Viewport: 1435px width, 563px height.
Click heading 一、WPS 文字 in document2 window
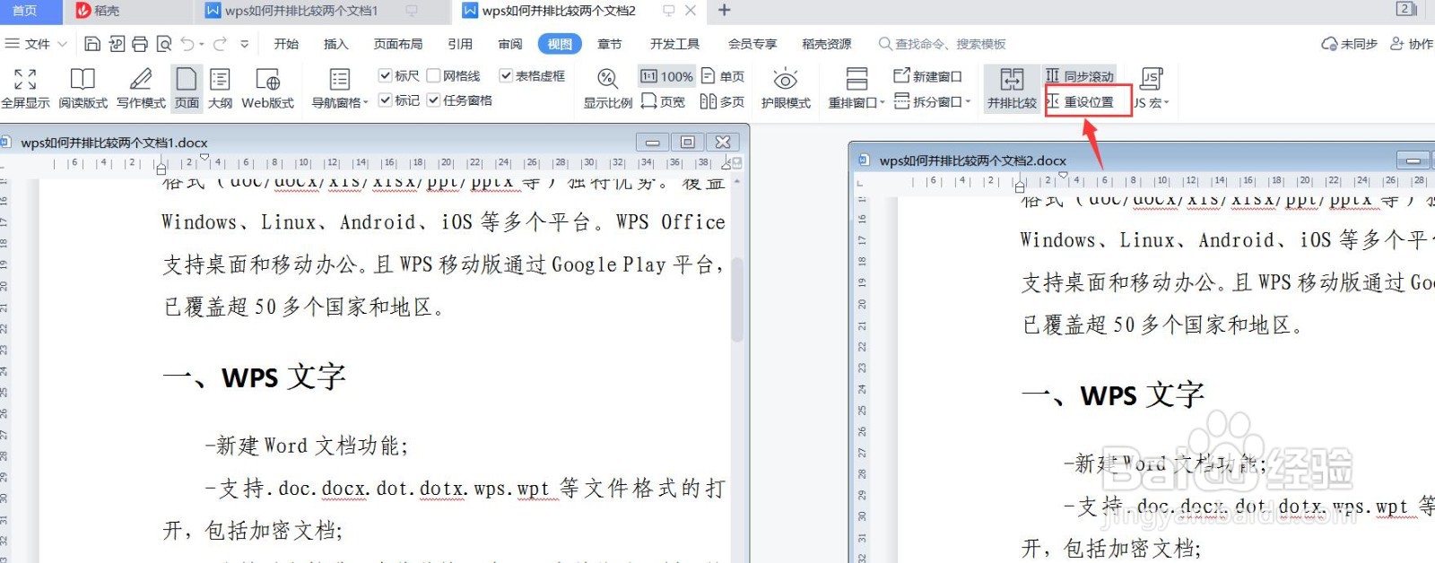pos(1112,394)
